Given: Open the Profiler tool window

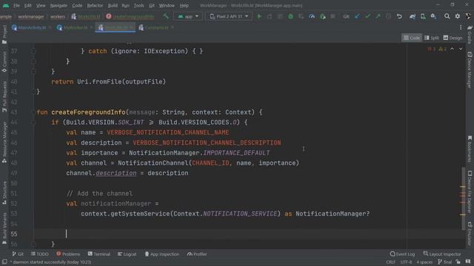Looking at the screenshot, I should [197, 254].
